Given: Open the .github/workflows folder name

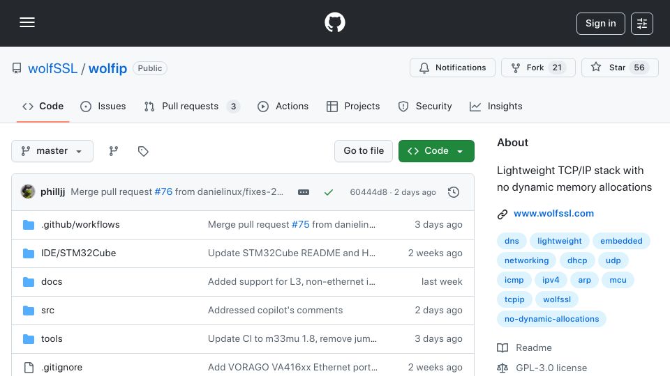Looking at the screenshot, I should (x=80, y=225).
